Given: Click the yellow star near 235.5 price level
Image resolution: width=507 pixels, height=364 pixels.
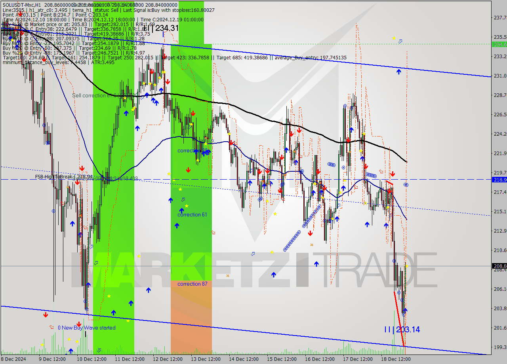Looking at the screenshot, I should coord(394,38).
